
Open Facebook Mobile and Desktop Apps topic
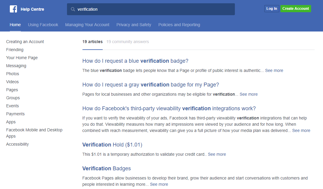tap(34, 133)
